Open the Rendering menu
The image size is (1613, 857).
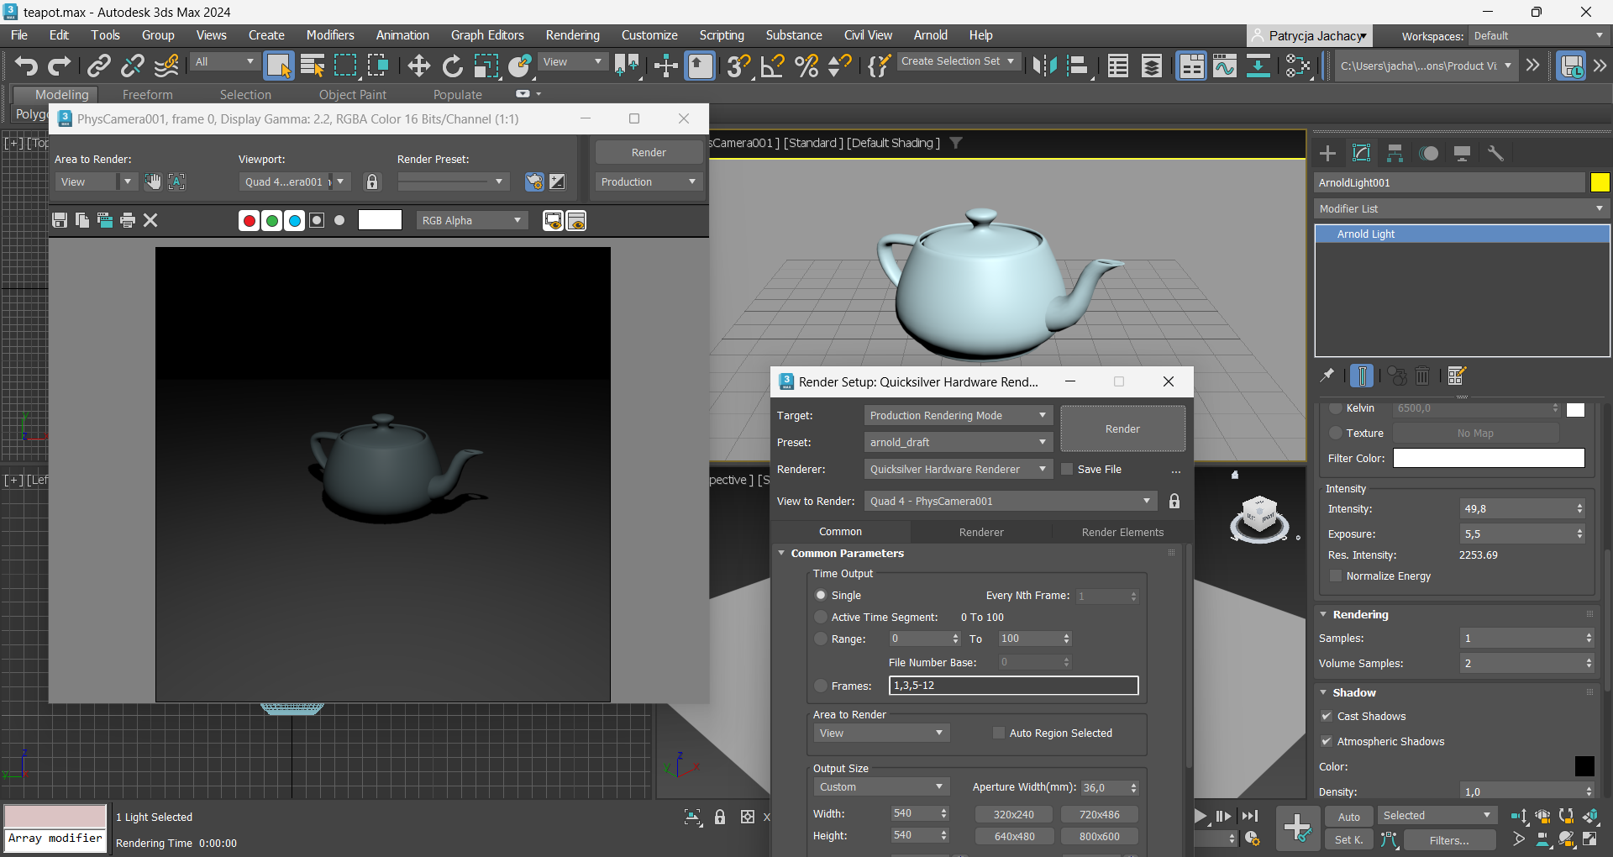pos(572,35)
